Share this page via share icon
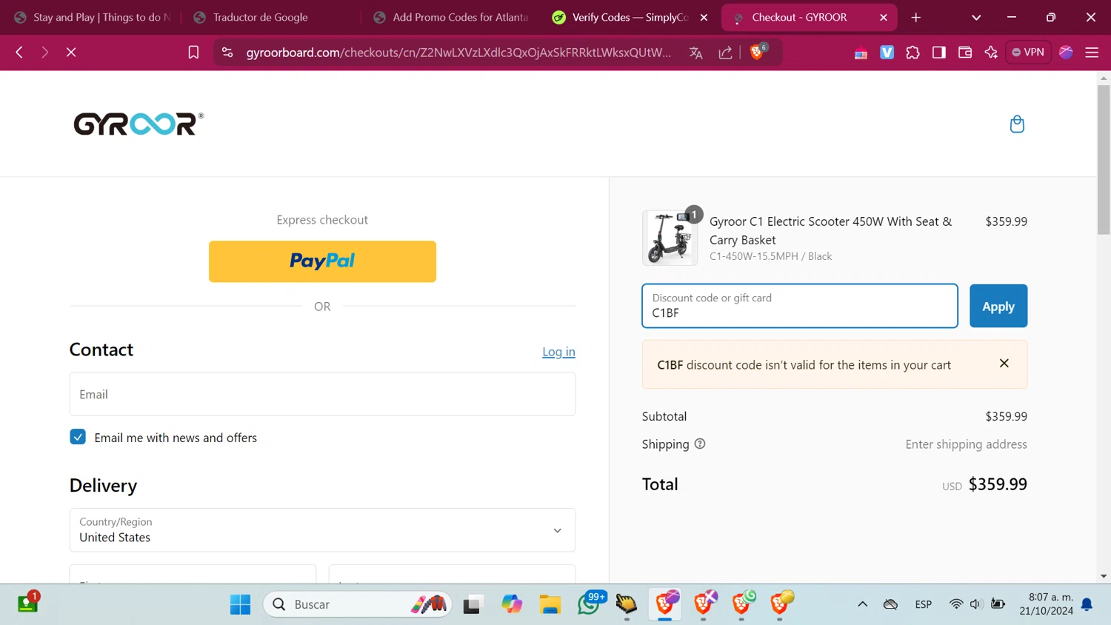1111x625 pixels. (x=726, y=53)
